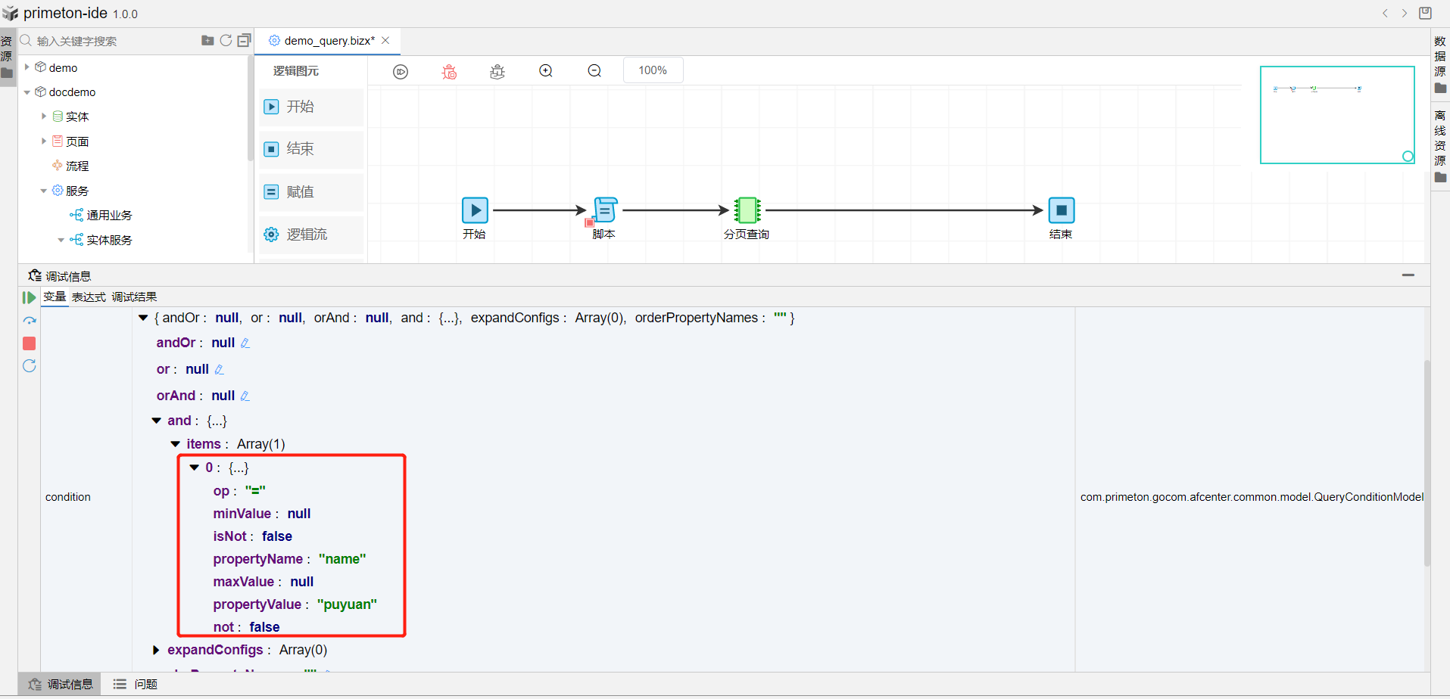Minimize the 调试信息 debug panel
This screenshot has height=699, width=1450.
pyautogui.click(x=1408, y=275)
